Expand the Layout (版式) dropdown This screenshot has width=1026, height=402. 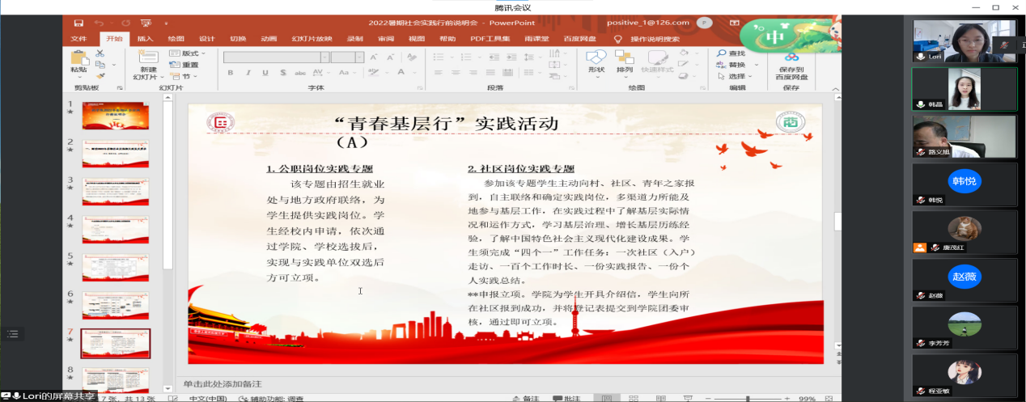point(188,53)
